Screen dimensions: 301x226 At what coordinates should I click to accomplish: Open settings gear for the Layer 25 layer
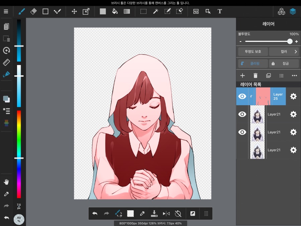[293, 96]
